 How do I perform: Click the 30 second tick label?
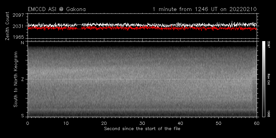142,123
